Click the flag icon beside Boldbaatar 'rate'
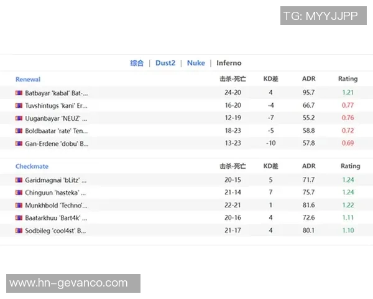The width and height of the screenshot is (373, 299). pyautogui.click(x=19, y=131)
